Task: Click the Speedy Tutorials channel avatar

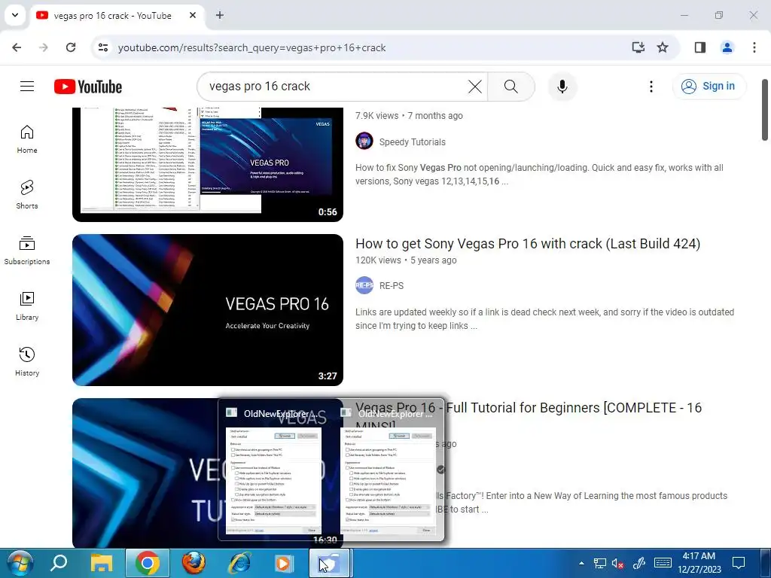Action: coord(364,141)
